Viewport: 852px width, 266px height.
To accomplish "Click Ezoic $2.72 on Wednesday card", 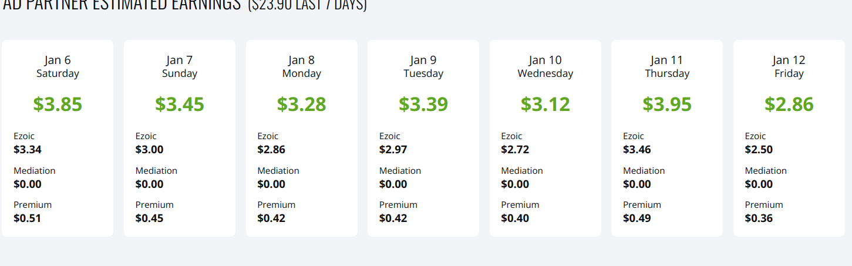I will (515, 150).
